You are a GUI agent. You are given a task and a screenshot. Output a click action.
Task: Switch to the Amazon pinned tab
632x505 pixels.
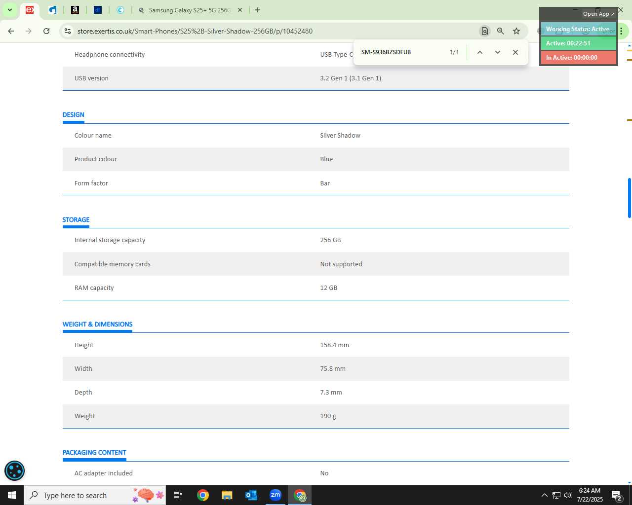click(75, 10)
